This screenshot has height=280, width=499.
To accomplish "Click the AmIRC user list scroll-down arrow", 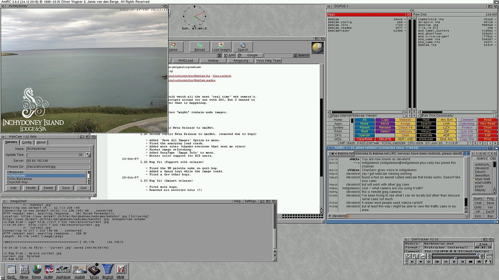I will 495,192.
